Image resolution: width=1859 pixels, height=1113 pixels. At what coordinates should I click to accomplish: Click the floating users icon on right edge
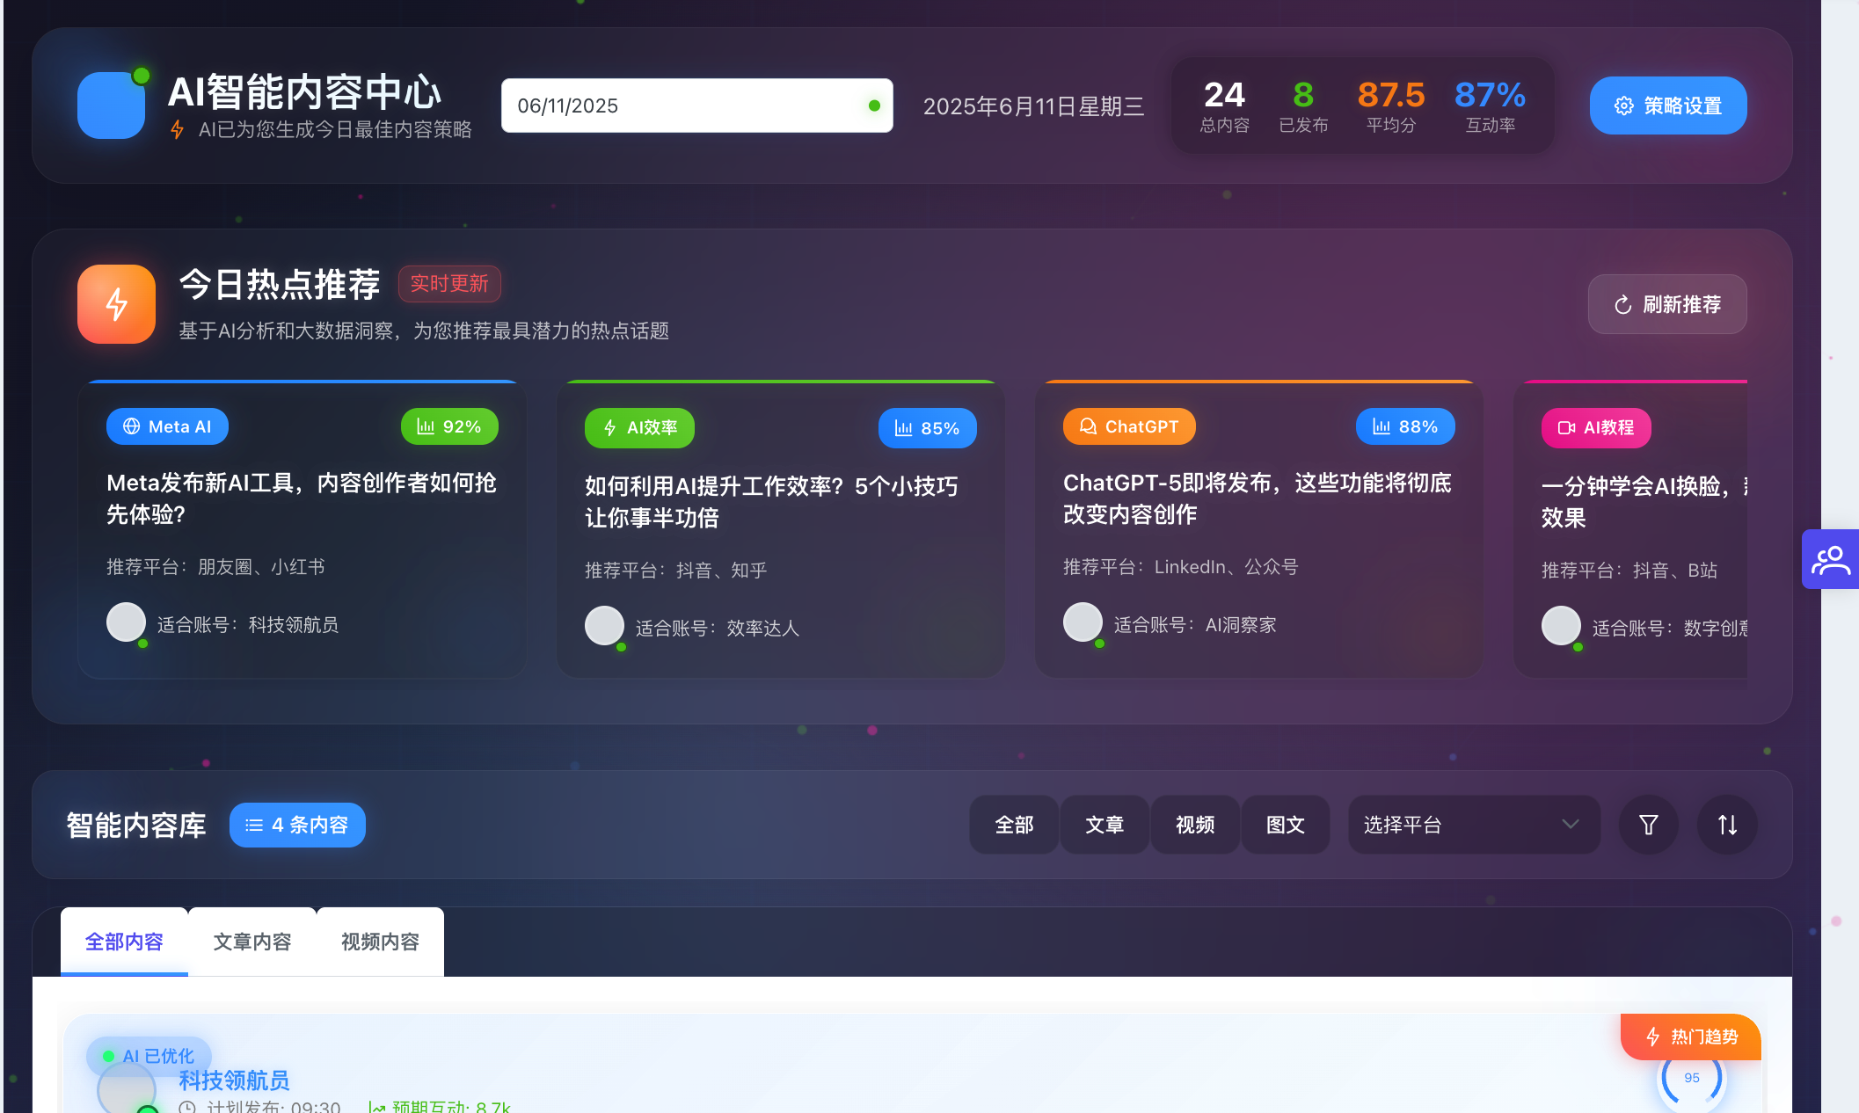[1830, 559]
